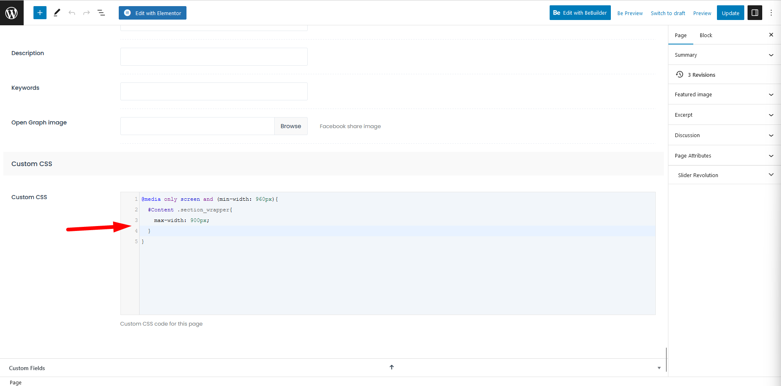Screen dimensions: 781x386
Task: Click the 'Custom CSS code for this page' hint
Action: pos(161,324)
